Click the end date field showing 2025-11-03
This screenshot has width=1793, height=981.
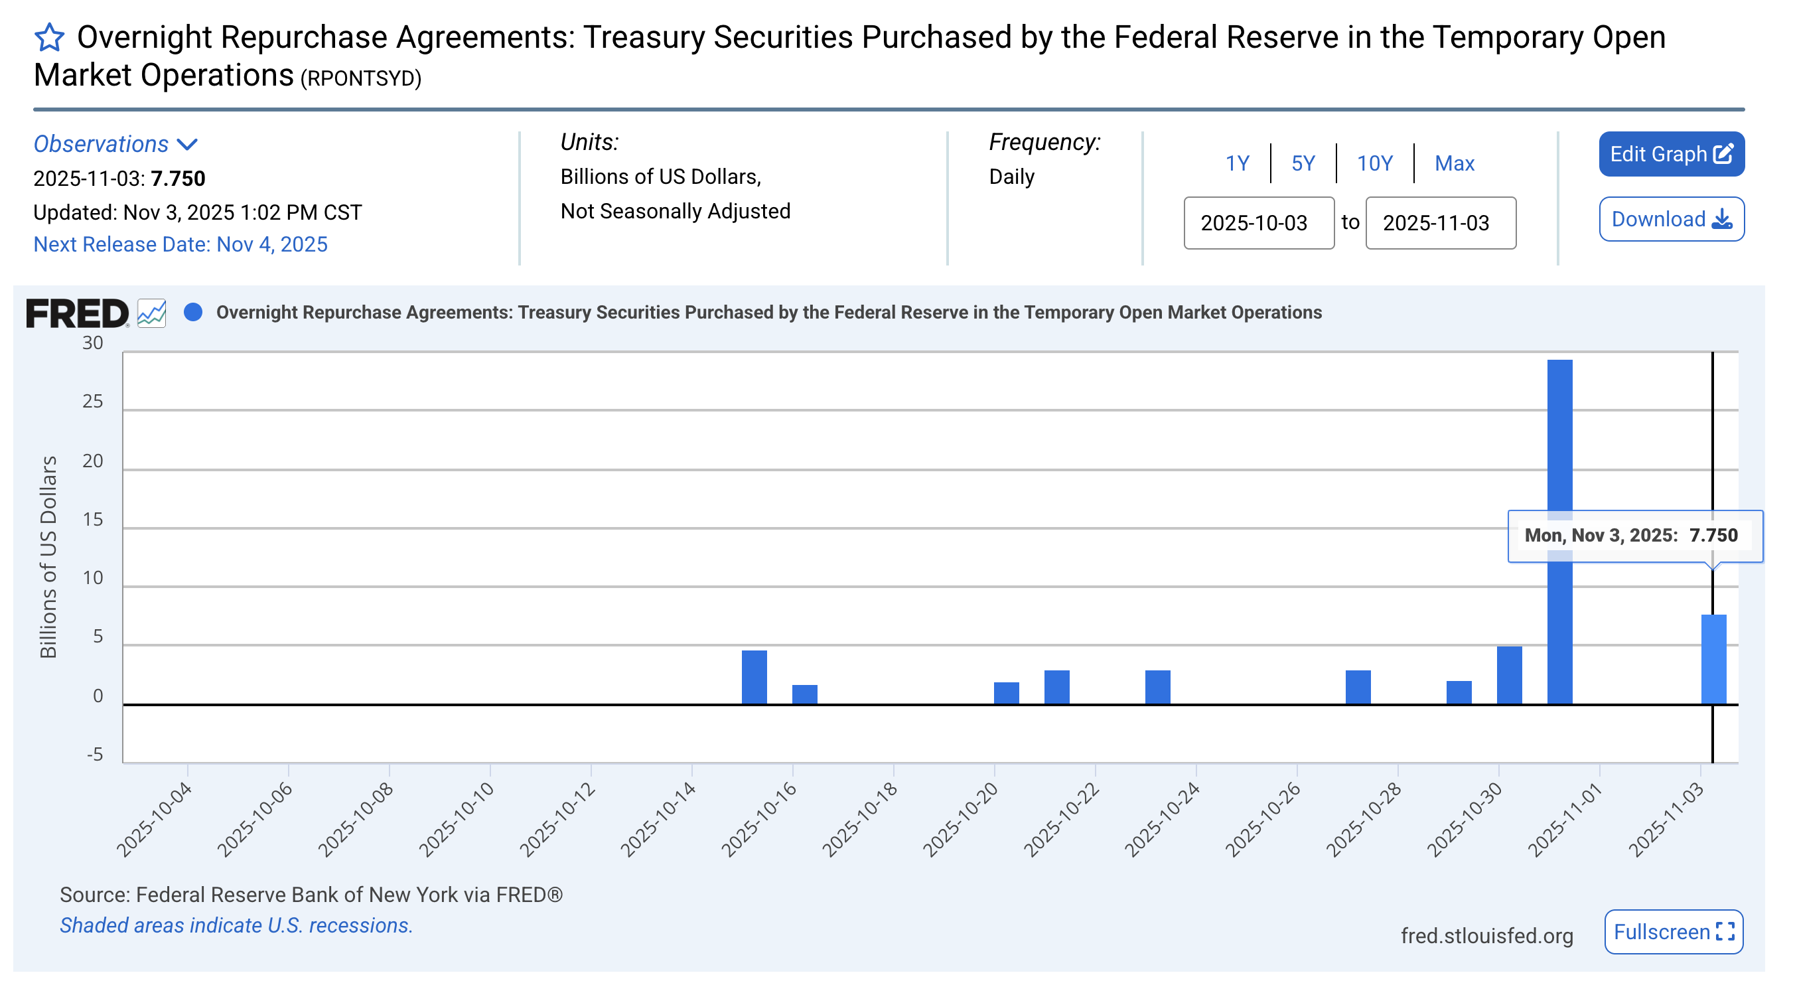1440,224
